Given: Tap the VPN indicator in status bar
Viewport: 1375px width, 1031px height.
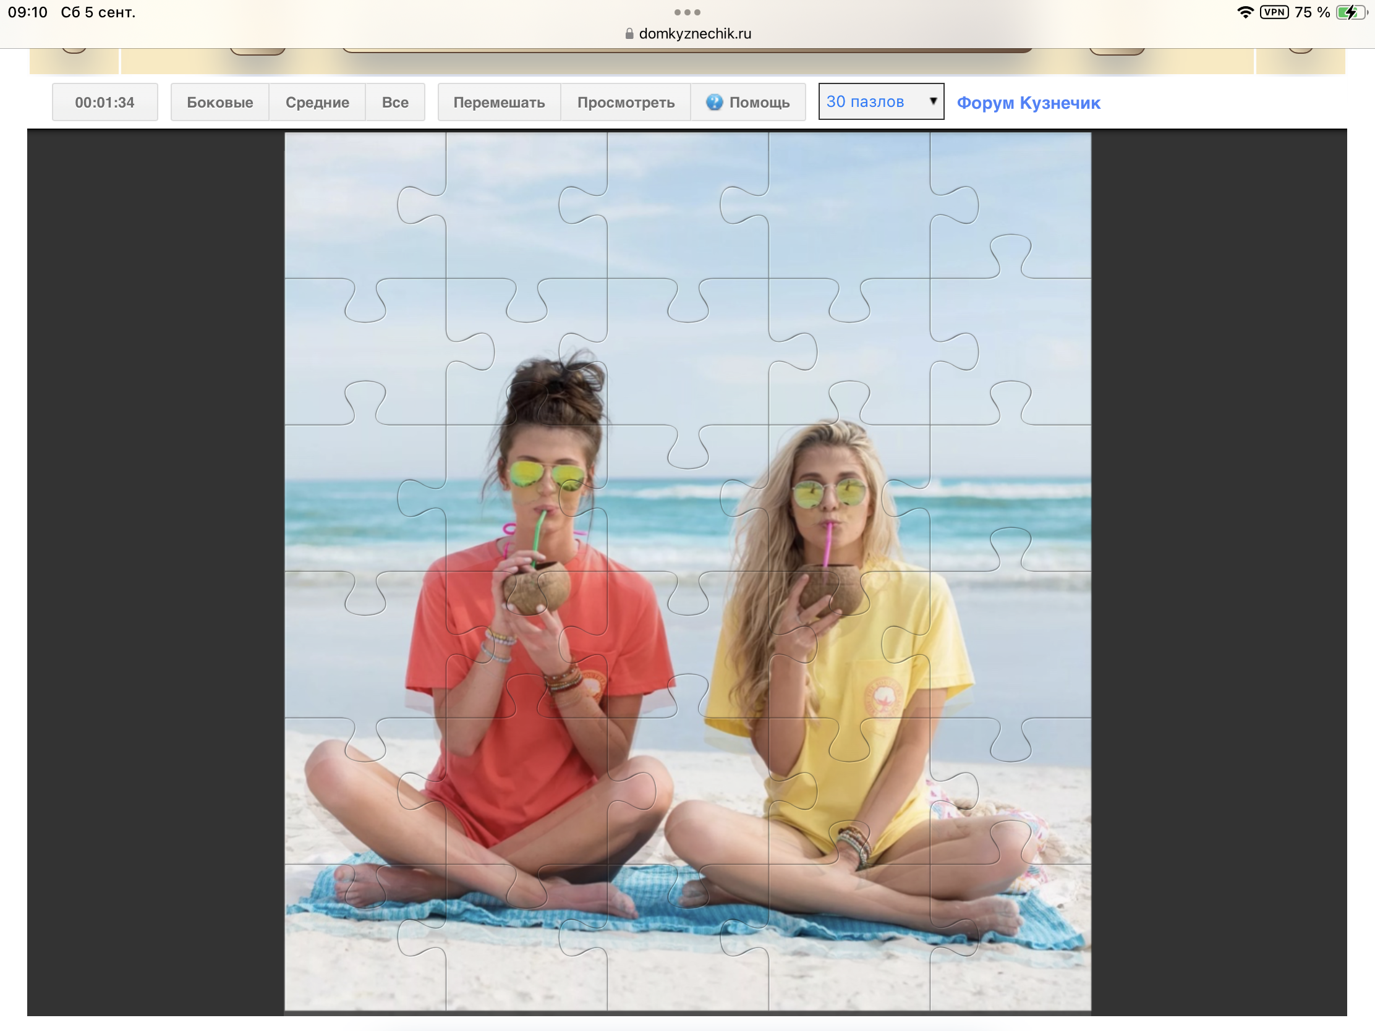Looking at the screenshot, I should tap(1274, 12).
